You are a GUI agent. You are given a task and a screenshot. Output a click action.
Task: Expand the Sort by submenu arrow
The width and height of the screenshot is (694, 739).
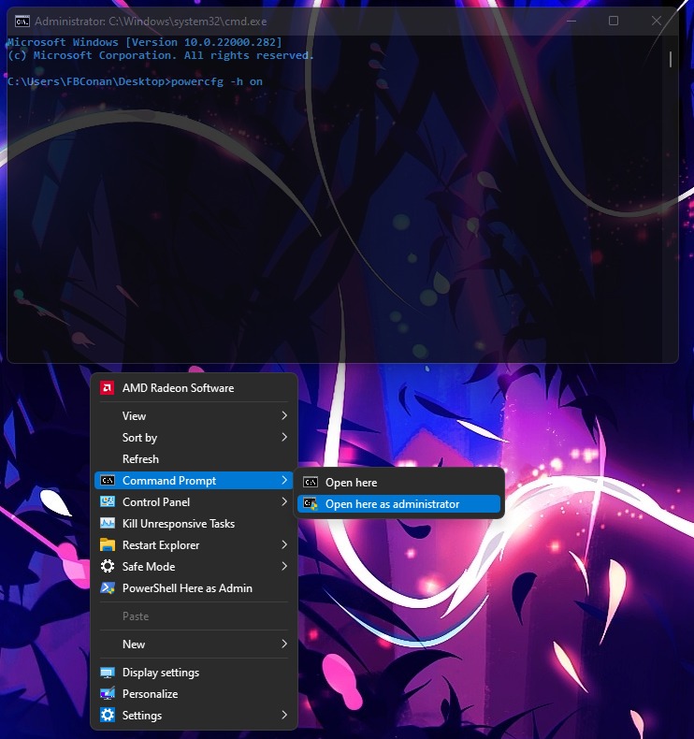[x=284, y=437]
